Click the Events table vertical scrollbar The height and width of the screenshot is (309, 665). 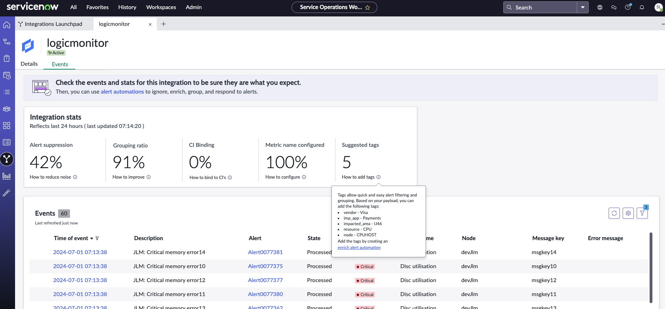(651, 267)
